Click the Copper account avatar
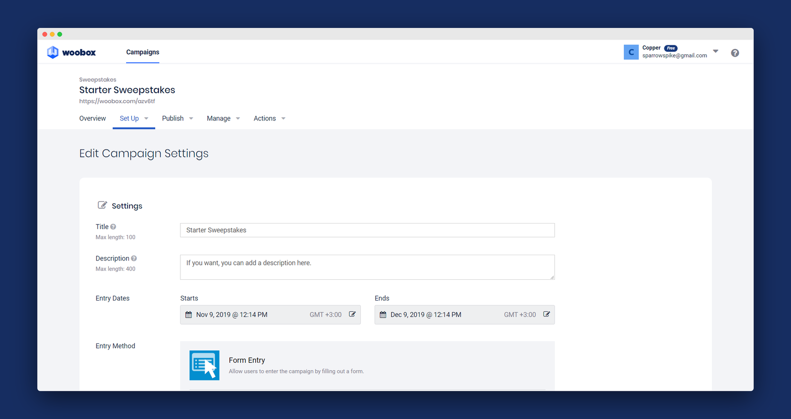 click(631, 52)
